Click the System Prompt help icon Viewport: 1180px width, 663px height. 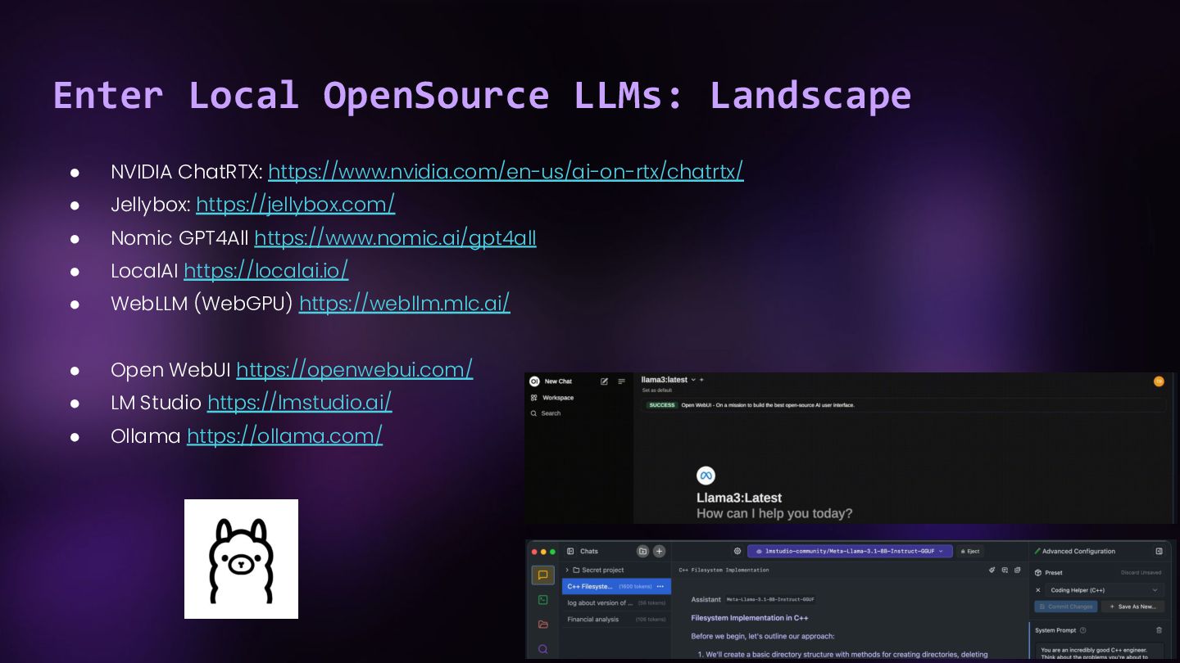(x=1083, y=630)
